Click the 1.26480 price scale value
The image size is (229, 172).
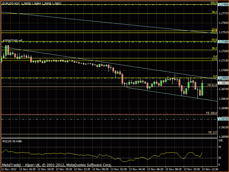point(223,108)
